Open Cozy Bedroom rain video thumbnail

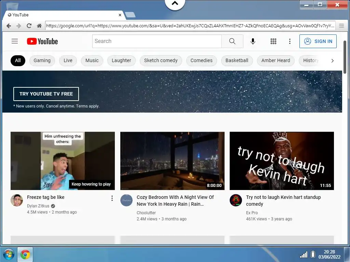(172, 161)
